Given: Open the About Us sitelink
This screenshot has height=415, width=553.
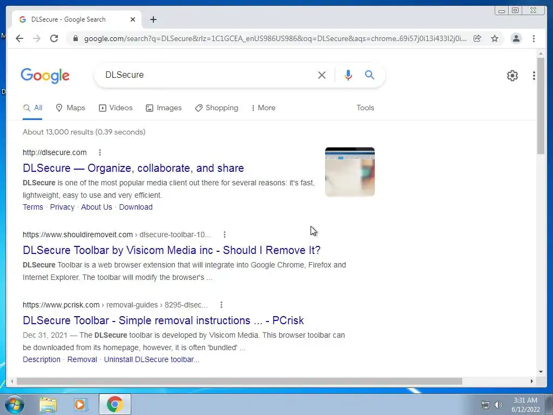Looking at the screenshot, I should point(97,207).
